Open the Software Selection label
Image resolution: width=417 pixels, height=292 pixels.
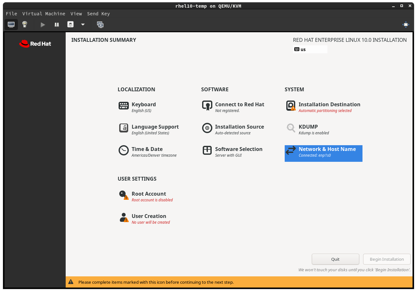(x=239, y=149)
